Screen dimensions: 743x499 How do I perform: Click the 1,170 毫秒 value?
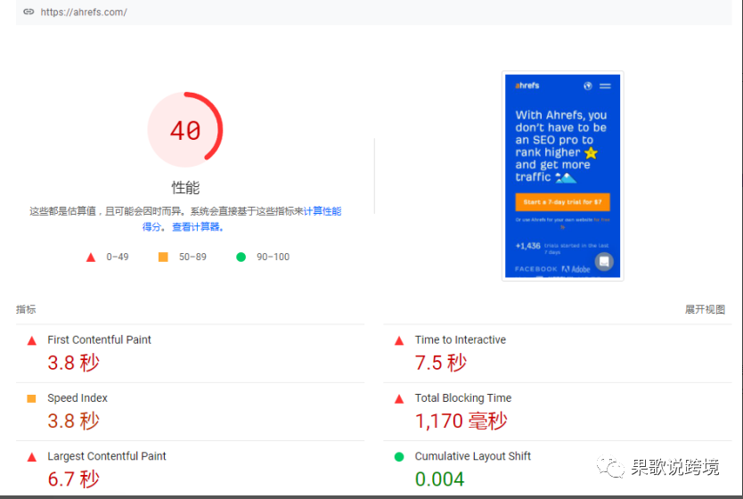[461, 421]
